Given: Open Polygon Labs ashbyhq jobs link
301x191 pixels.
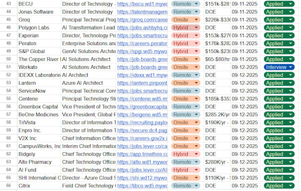Looking at the screenshot, I should 142,27.
